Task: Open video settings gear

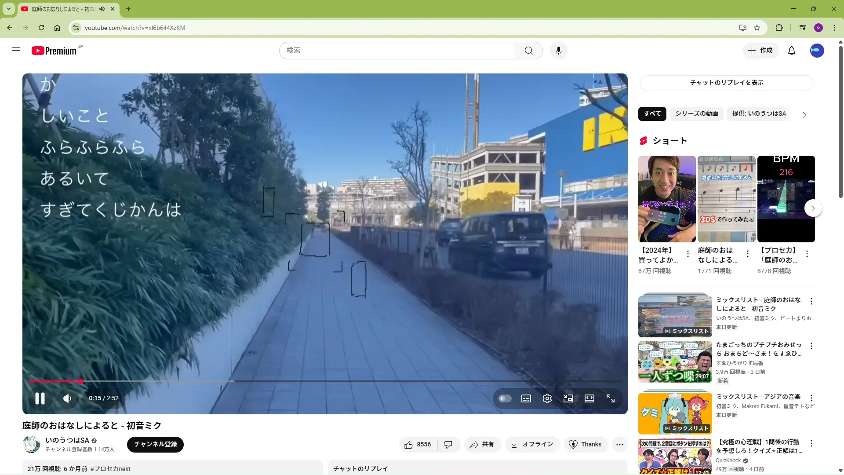Action: tap(547, 398)
